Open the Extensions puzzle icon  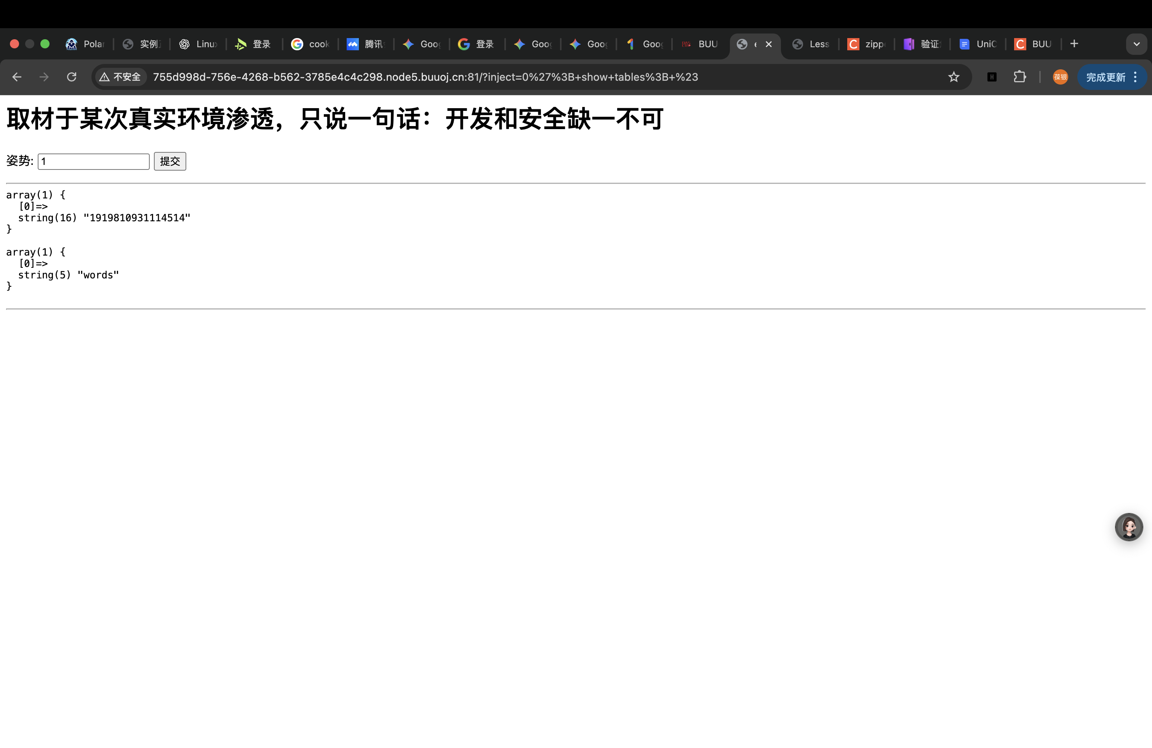1020,77
